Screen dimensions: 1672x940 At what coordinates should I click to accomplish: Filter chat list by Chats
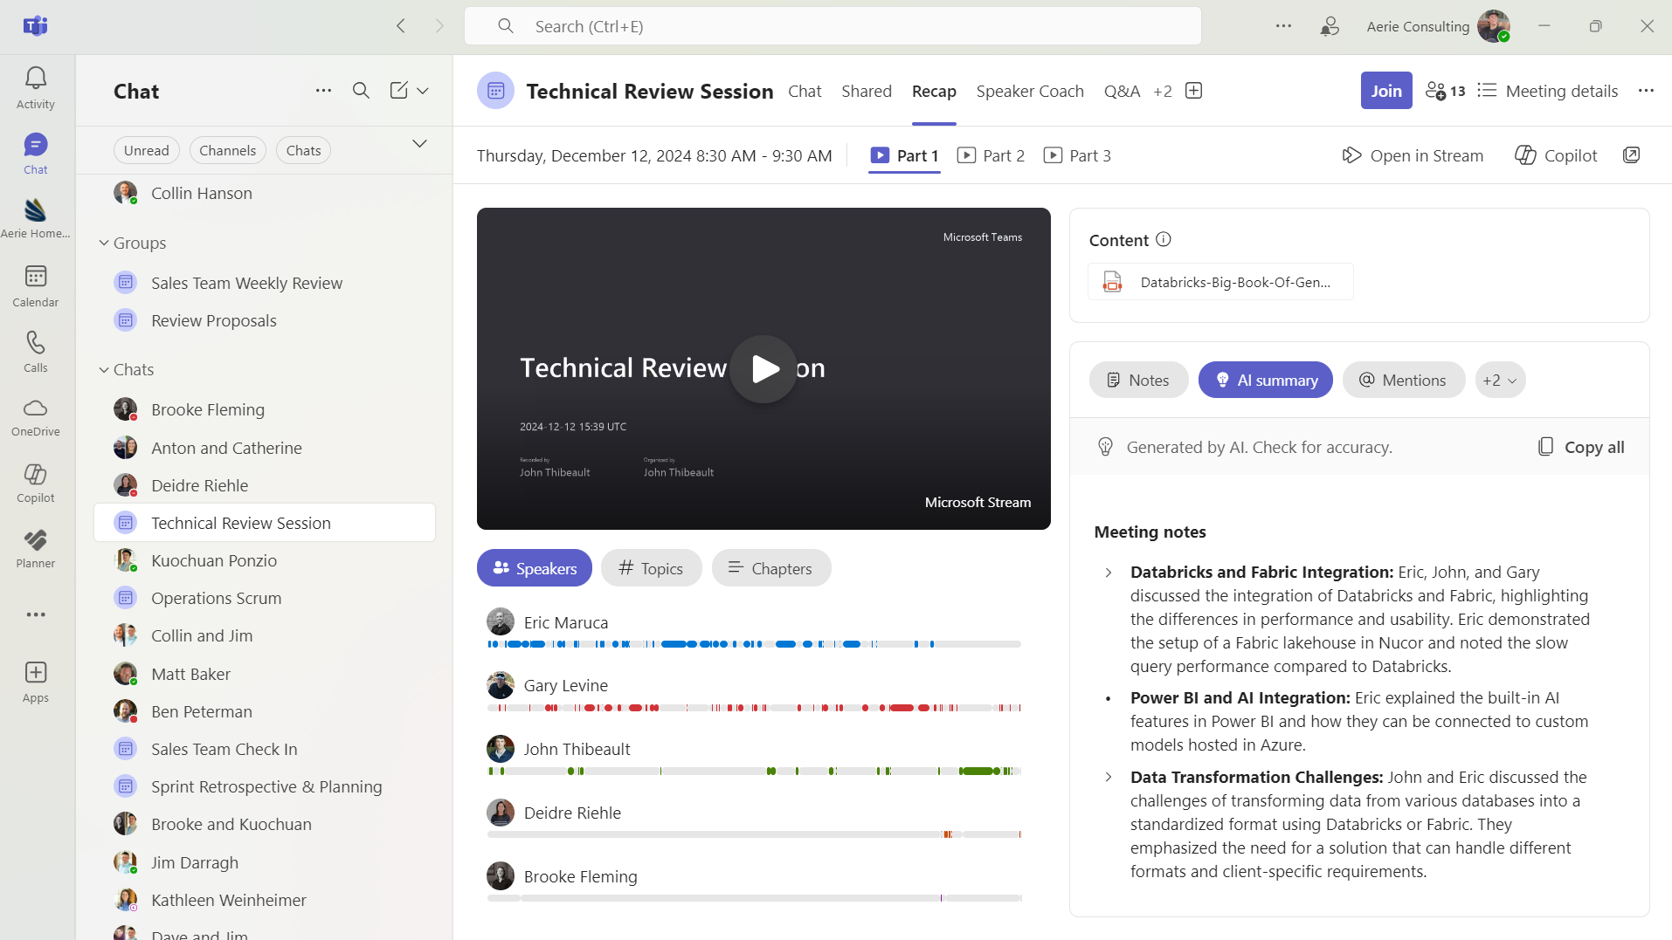pos(303,150)
